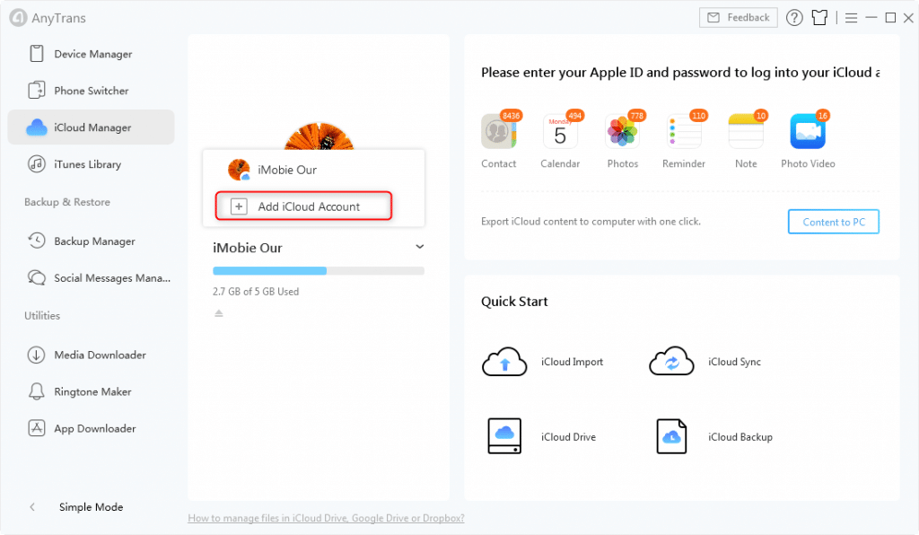Click the iCloud Backup file icon

coord(671,436)
